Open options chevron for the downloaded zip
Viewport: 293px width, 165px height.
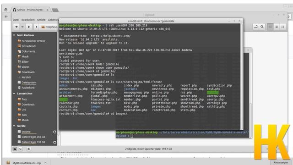pos(45,163)
